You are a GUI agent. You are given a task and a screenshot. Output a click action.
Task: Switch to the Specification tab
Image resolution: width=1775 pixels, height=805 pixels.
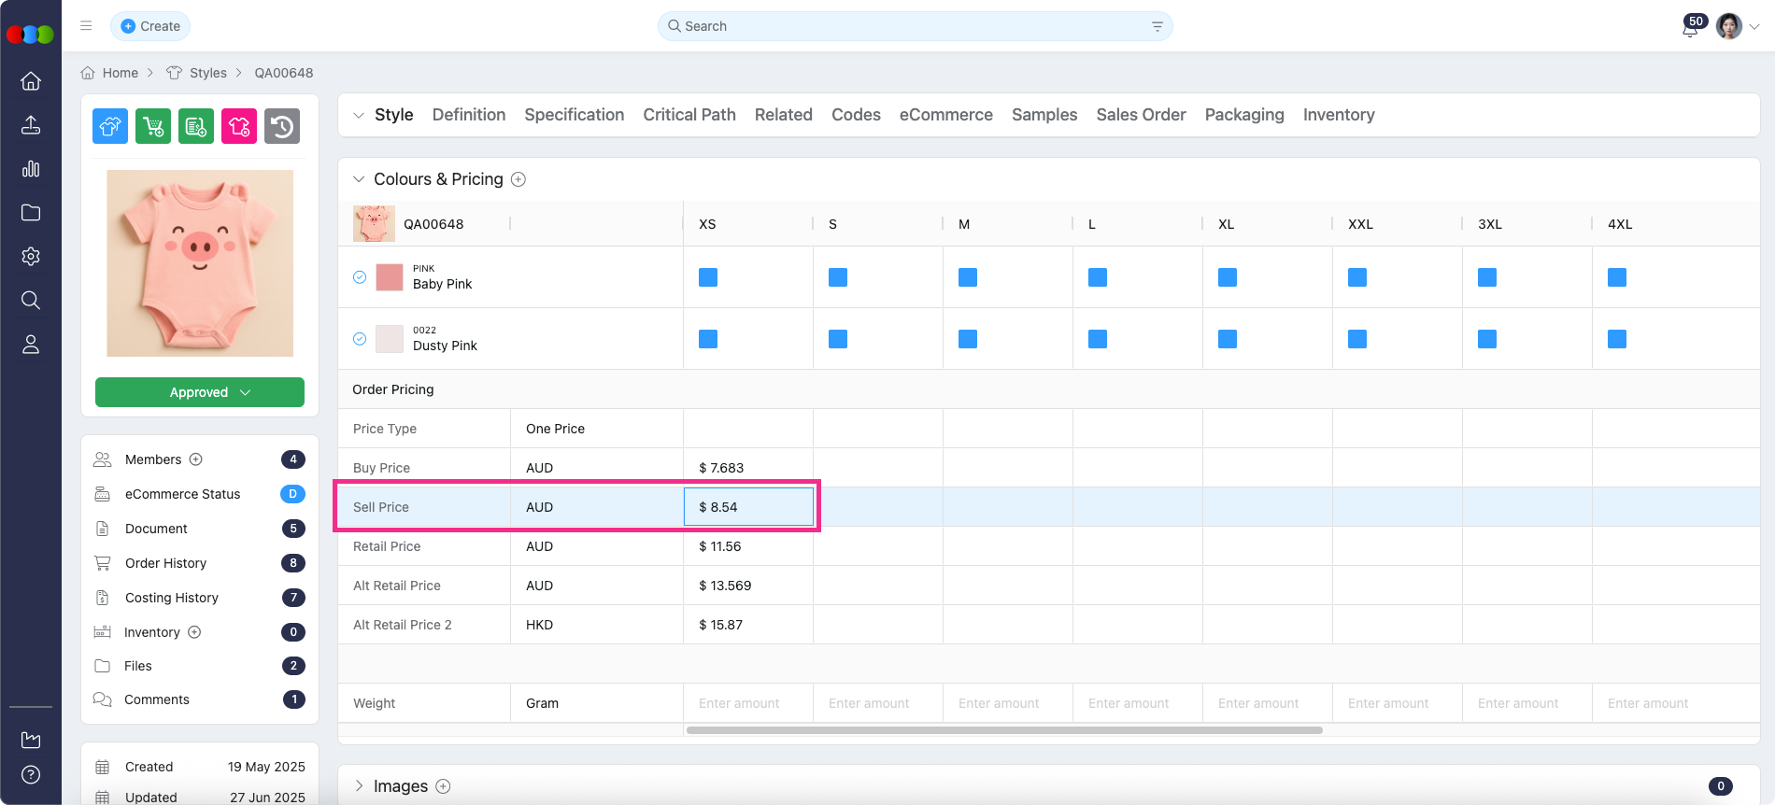pos(574,115)
